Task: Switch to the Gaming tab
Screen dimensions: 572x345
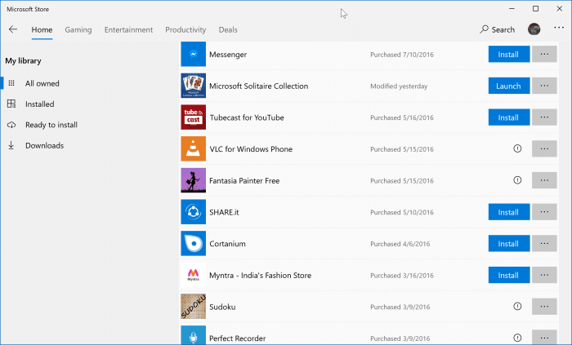Action: (78, 30)
